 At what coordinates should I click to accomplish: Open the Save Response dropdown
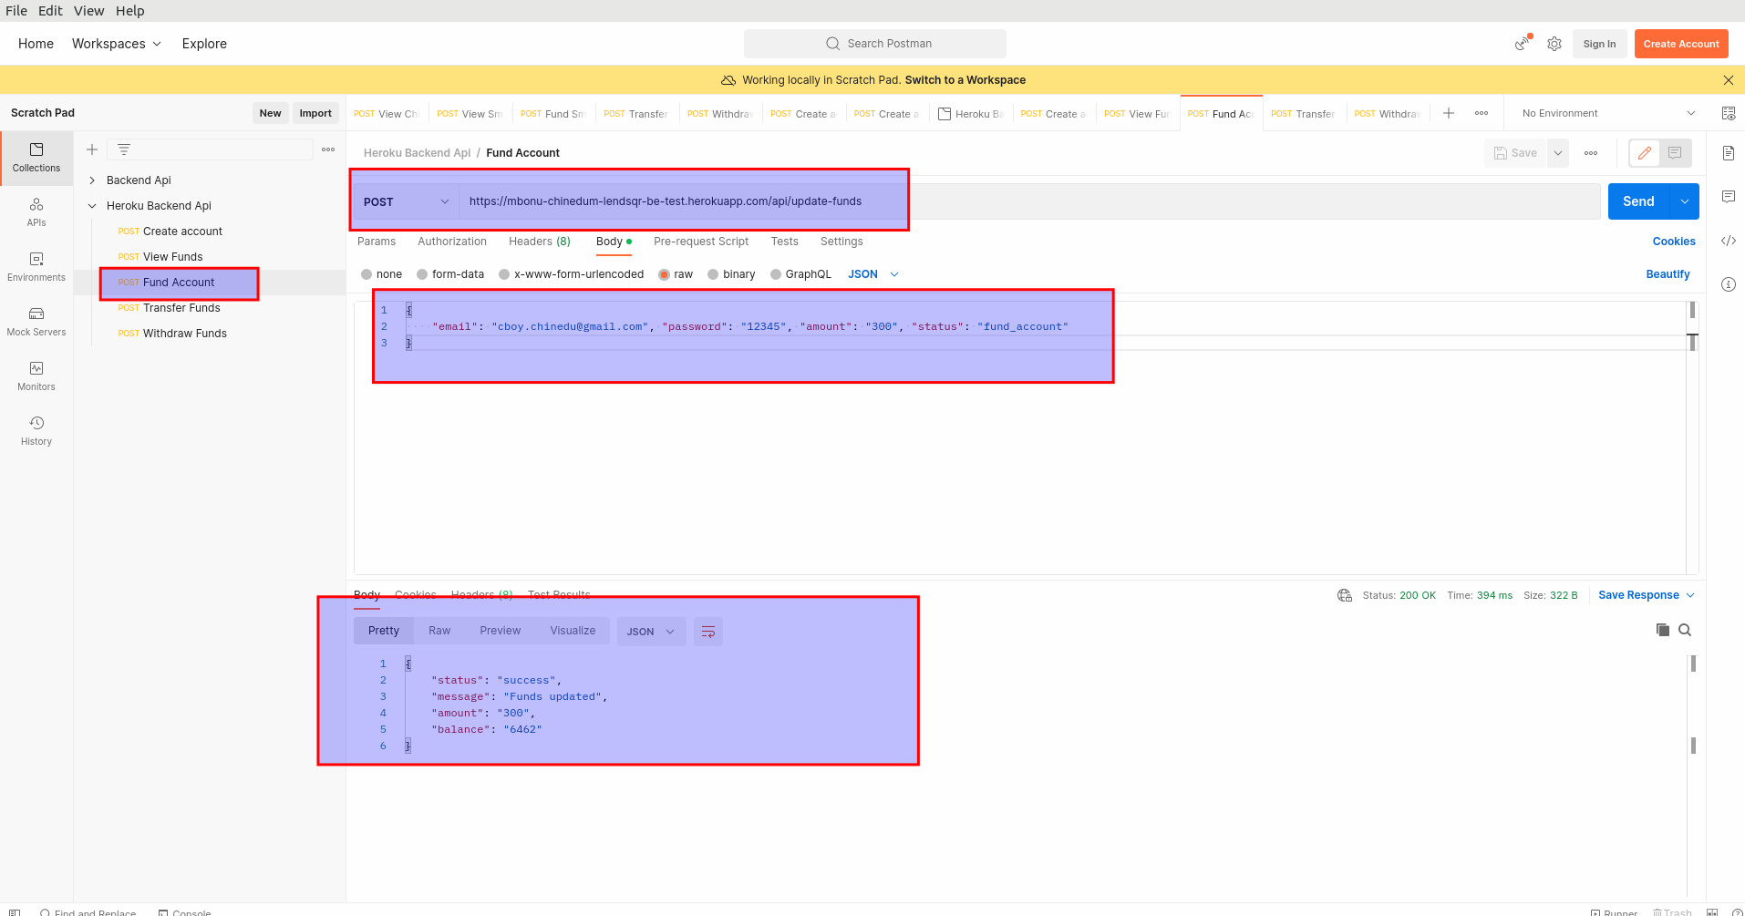pyautogui.click(x=1647, y=595)
